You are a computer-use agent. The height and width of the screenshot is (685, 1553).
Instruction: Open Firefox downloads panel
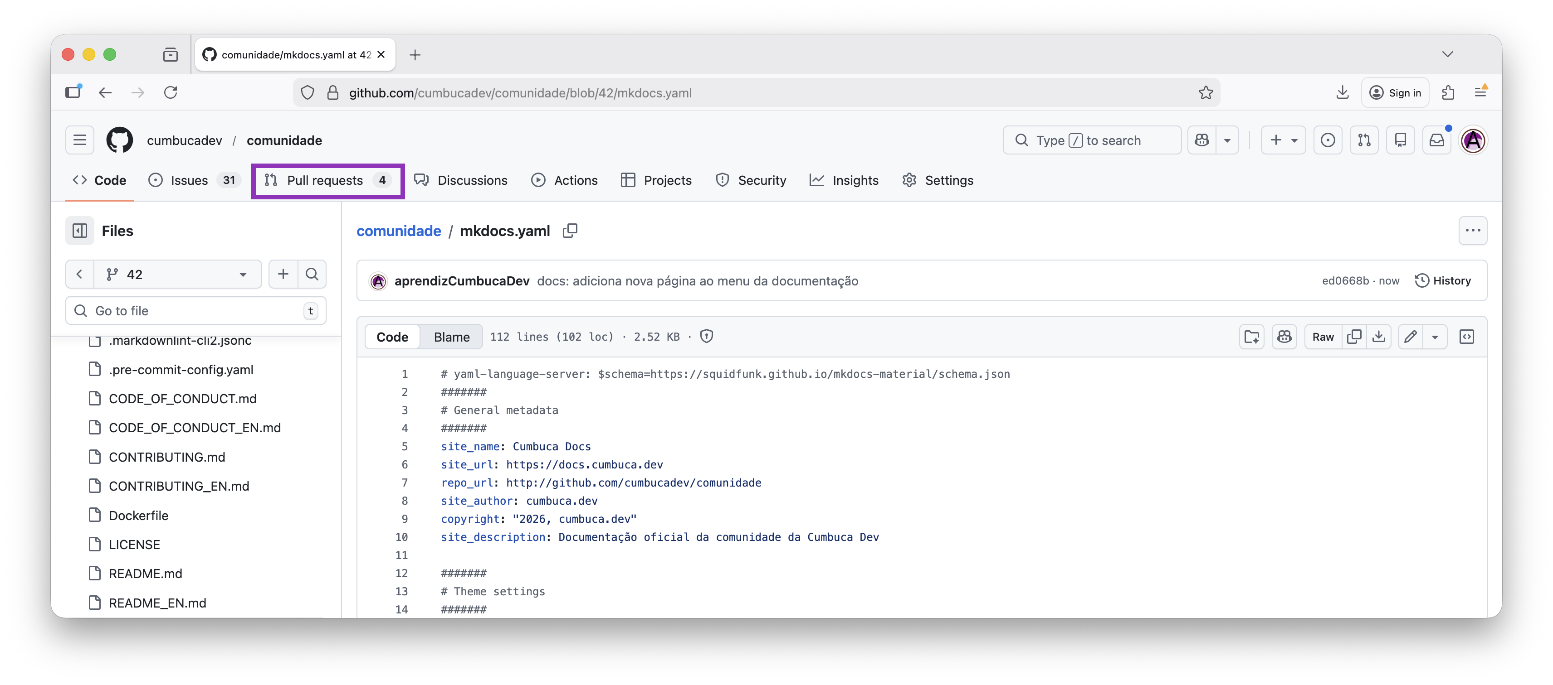1342,93
